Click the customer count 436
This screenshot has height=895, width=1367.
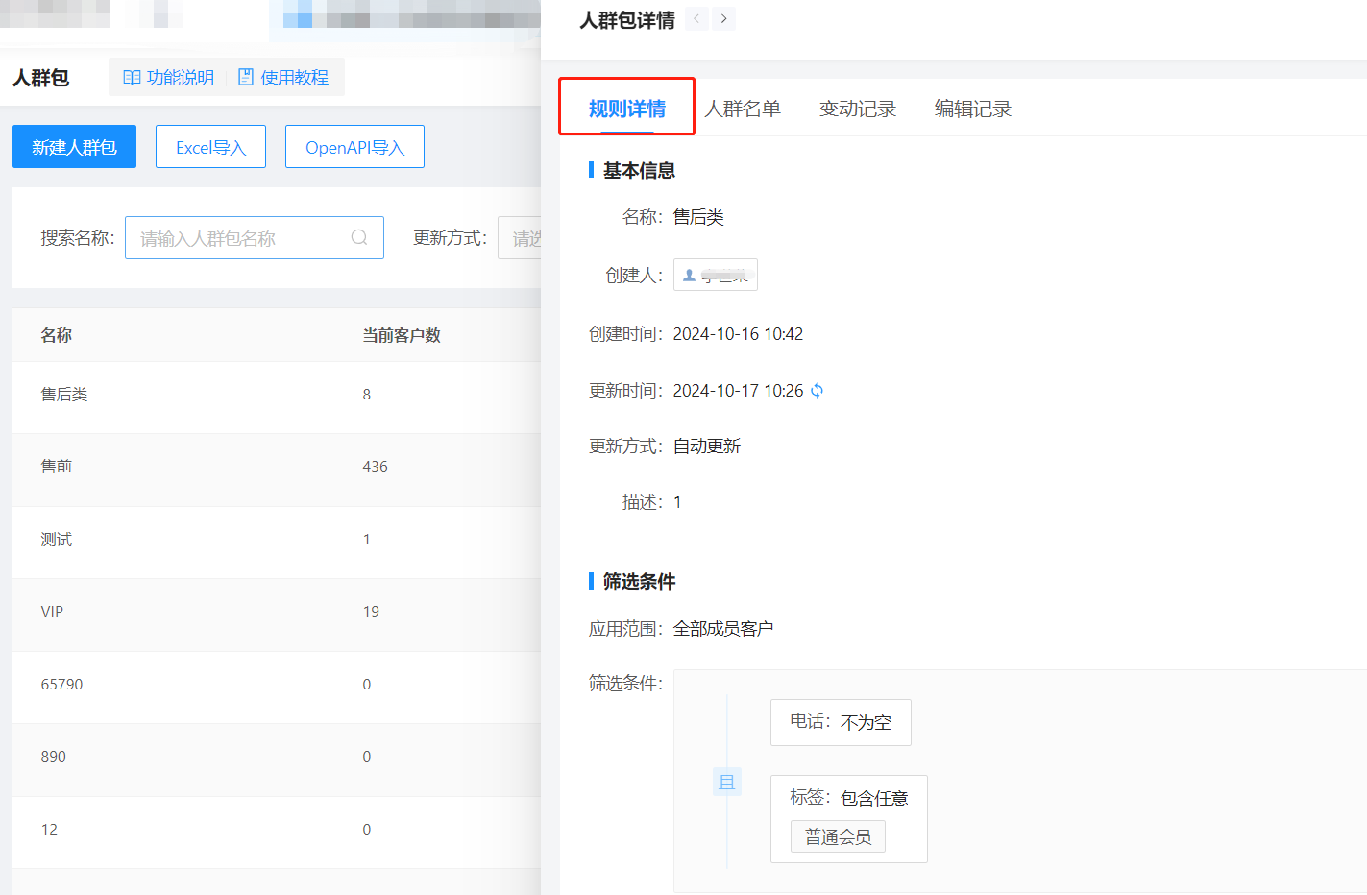[375, 467]
